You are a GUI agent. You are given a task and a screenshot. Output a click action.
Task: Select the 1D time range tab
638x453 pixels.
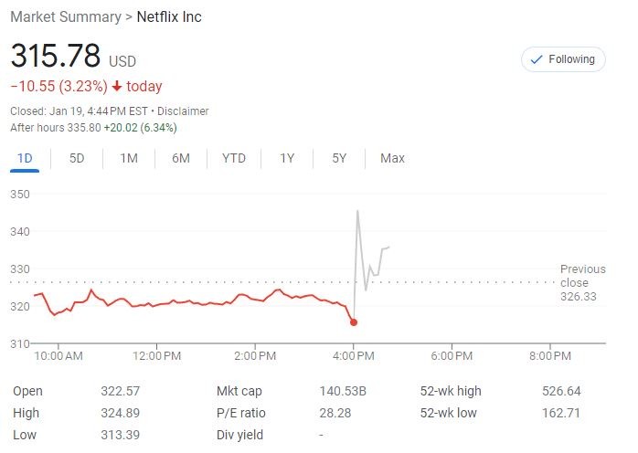click(x=25, y=158)
